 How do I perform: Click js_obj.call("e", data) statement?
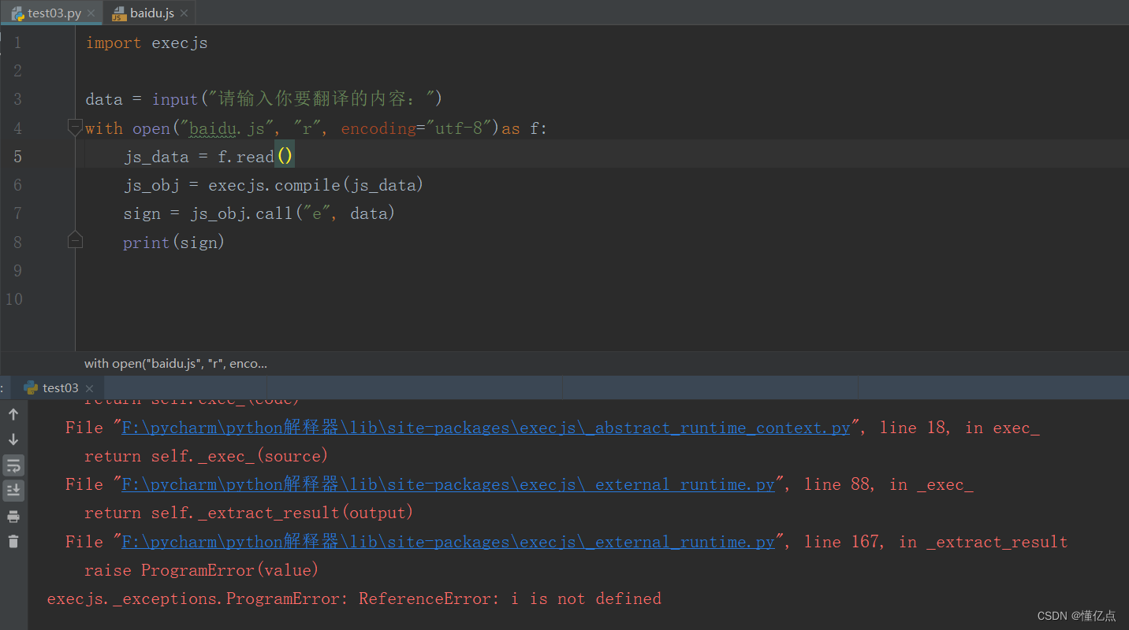[292, 213]
